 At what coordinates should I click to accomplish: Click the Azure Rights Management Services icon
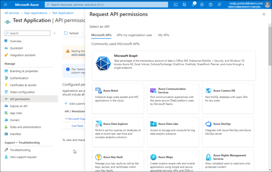(208, 157)
